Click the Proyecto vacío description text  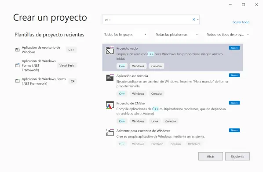click(x=169, y=56)
